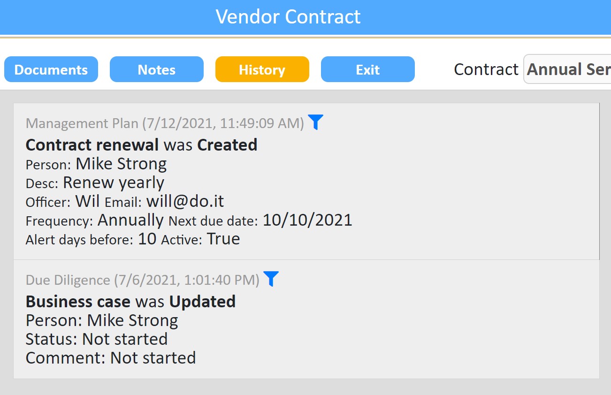Click the Business case was Updated heading
This screenshot has width=611, height=395.
[x=131, y=301]
